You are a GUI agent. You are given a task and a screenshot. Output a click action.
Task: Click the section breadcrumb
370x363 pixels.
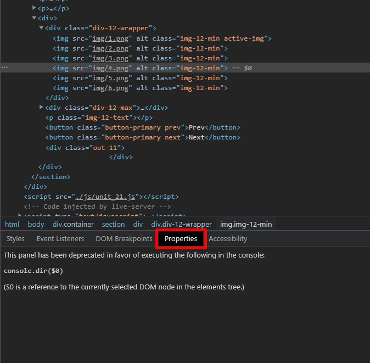click(x=113, y=224)
